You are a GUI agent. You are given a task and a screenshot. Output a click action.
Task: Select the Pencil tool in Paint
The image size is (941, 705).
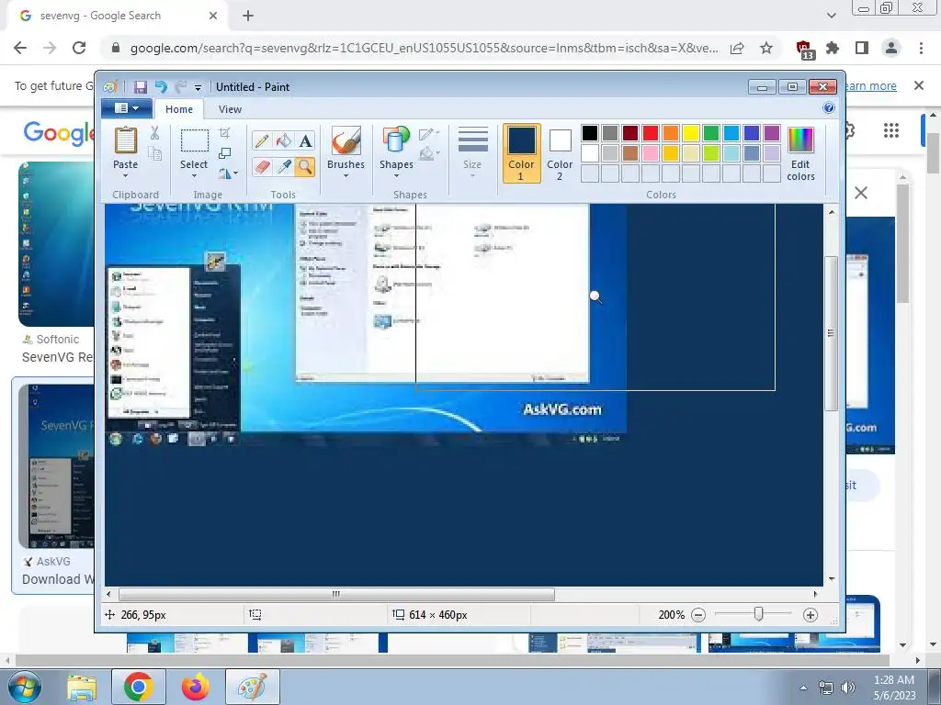pos(262,140)
